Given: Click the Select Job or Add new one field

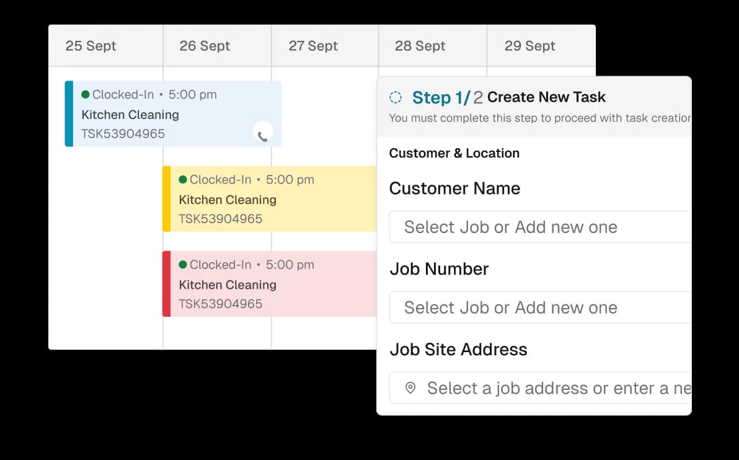Looking at the screenshot, I should coord(511,227).
